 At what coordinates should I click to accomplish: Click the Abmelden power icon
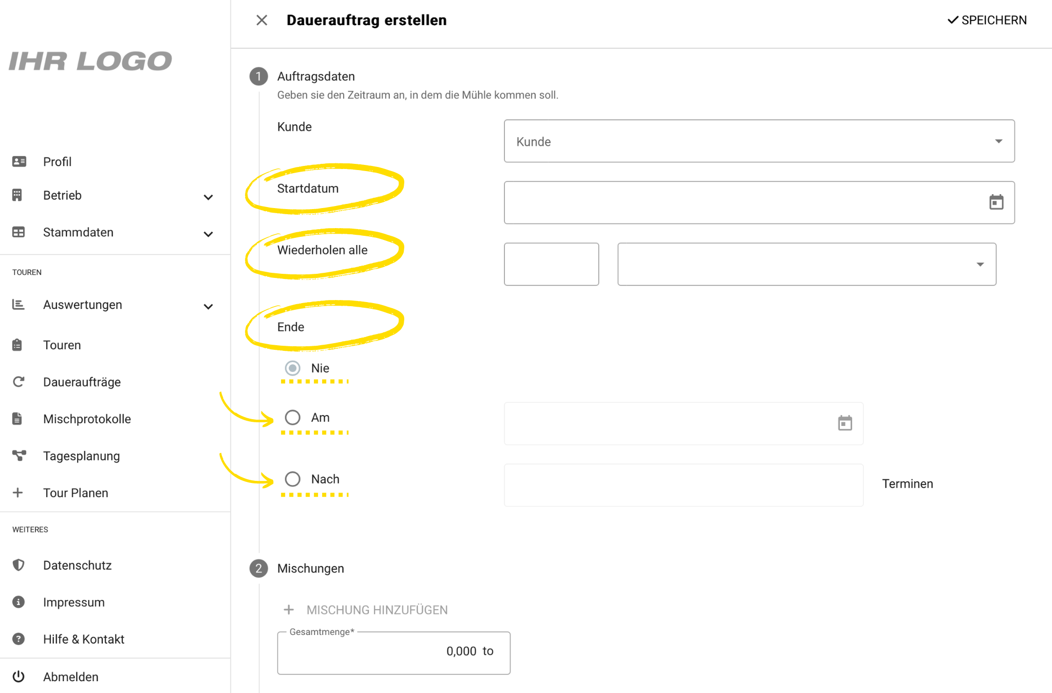[18, 676]
